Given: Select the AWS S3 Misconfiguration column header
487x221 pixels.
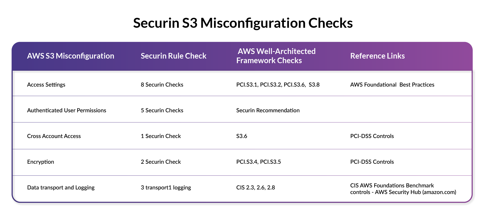Looking at the screenshot, I should pyautogui.click(x=71, y=56).
